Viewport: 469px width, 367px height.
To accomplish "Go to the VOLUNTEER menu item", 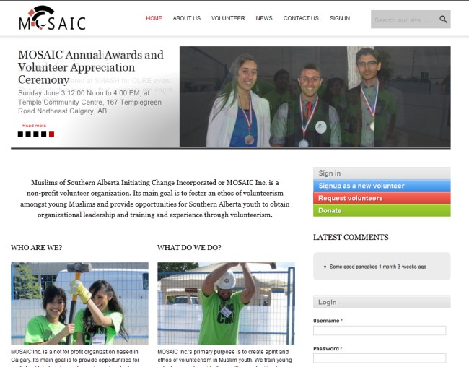I will 228,18.
